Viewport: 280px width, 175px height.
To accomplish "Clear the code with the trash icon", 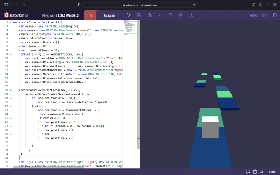I will tap(181, 15).
